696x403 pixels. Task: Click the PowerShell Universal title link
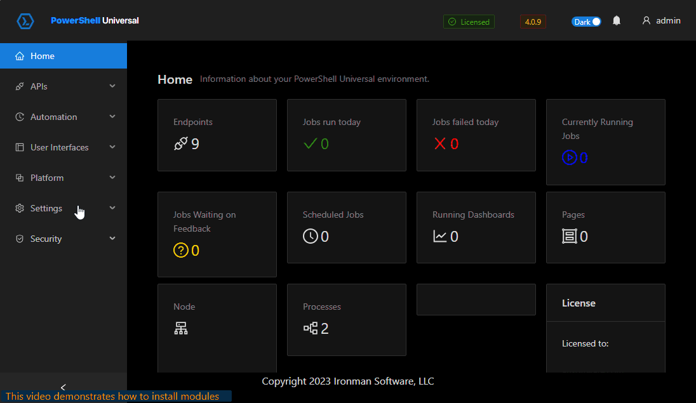click(x=95, y=21)
